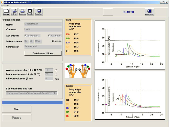169x127 pixels.
Task: Click the hands finger-sensor diagram
Action: (x=78, y=71)
